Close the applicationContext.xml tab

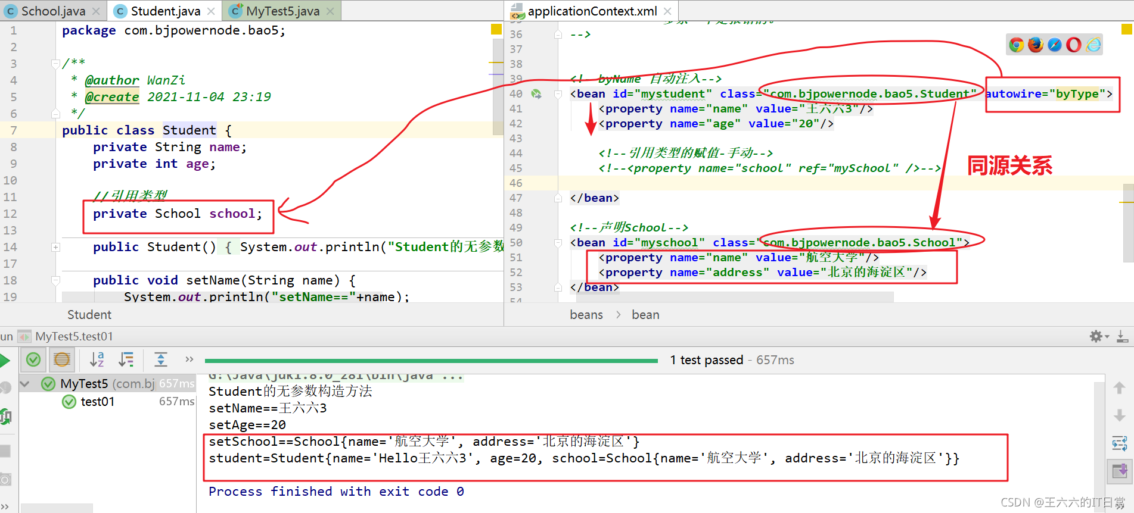tap(667, 11)
